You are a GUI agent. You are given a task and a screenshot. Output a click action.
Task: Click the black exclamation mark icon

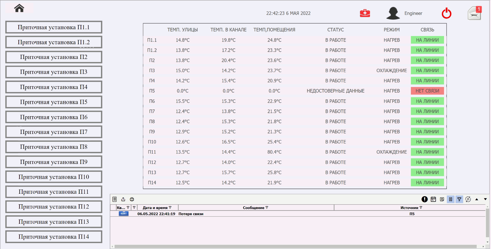tap(425, 199)
